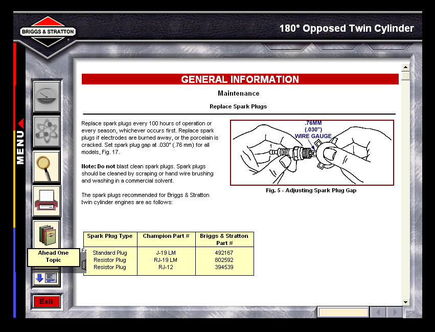Click the 'J-19 LM' part number
Viewport: 435px width, 332px height.
tap(166, 253)
